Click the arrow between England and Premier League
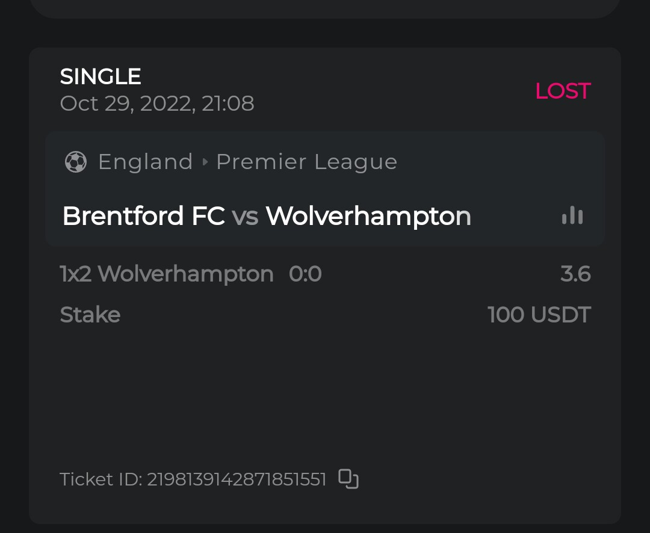 (x=205, y=162)
